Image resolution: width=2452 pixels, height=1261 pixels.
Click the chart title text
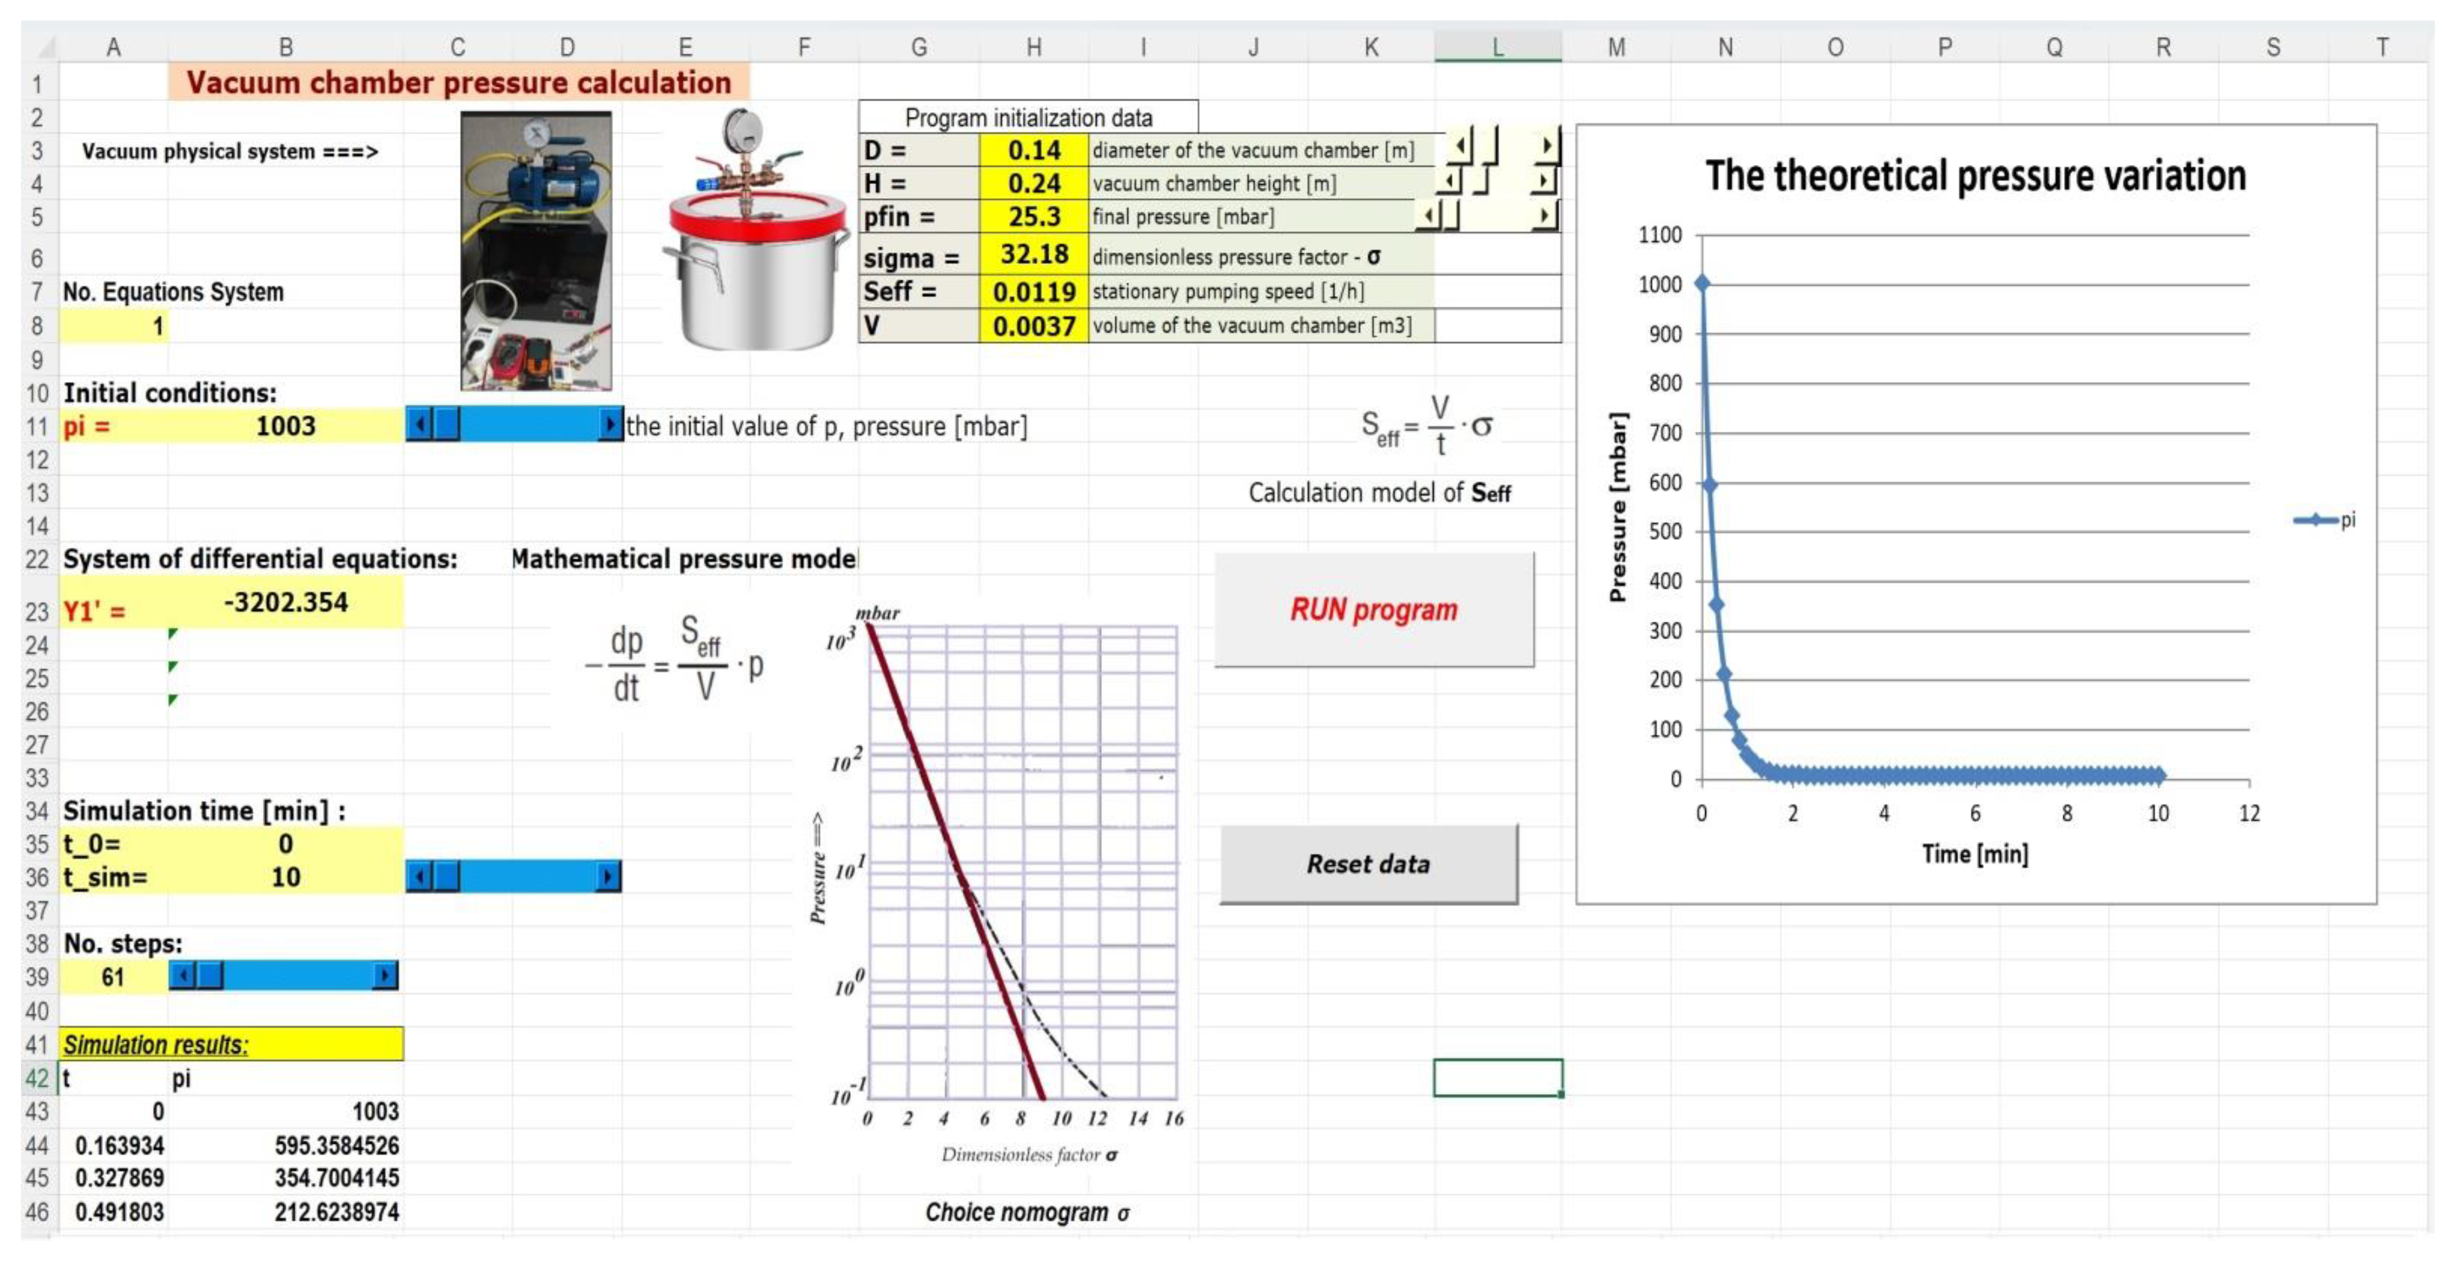1975,176
